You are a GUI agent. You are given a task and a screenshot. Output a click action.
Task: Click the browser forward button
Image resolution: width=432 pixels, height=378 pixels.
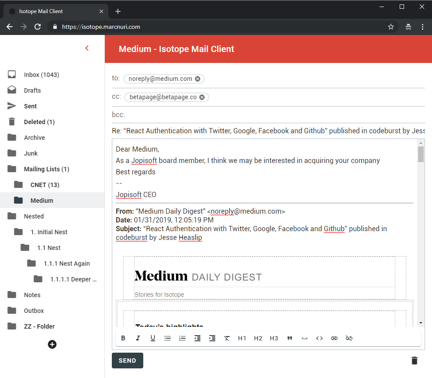(x=24, y=27)
